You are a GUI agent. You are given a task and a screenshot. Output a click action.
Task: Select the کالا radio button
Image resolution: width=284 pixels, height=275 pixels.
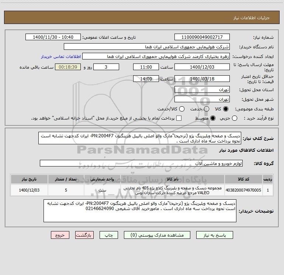[x=226, y=109]
